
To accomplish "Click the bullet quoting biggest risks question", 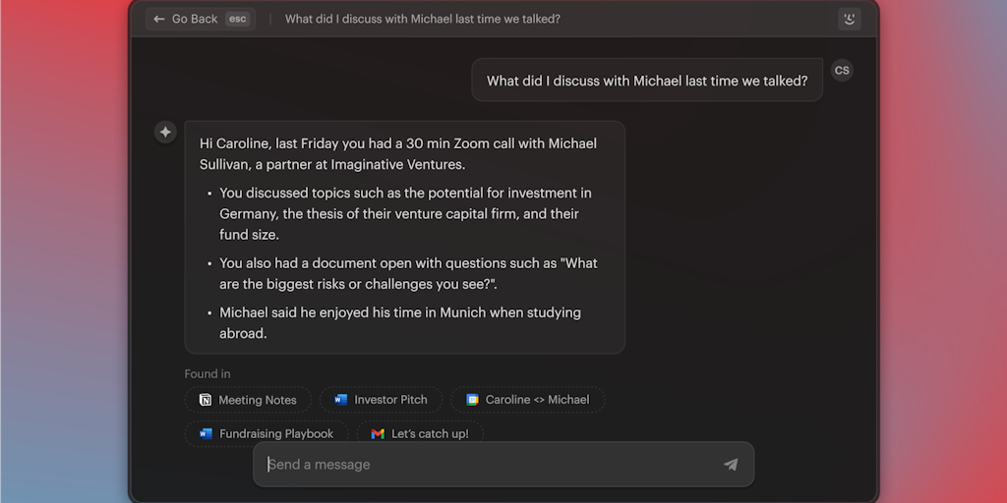I will coord(408,273).
